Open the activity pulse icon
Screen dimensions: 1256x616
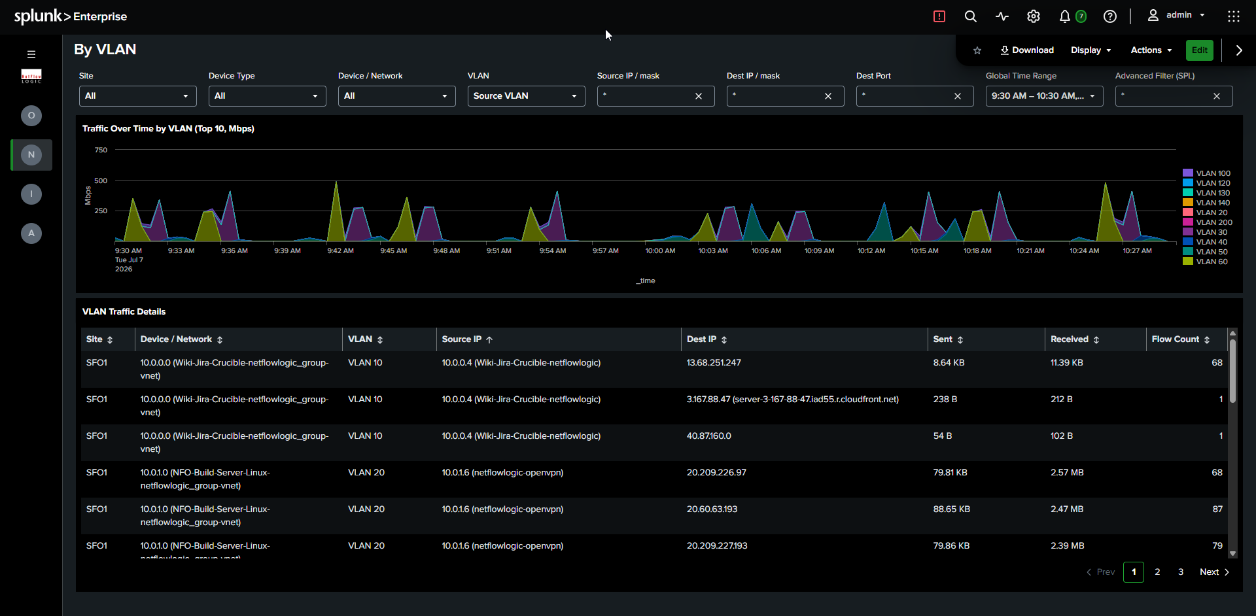click(1002, 16)
